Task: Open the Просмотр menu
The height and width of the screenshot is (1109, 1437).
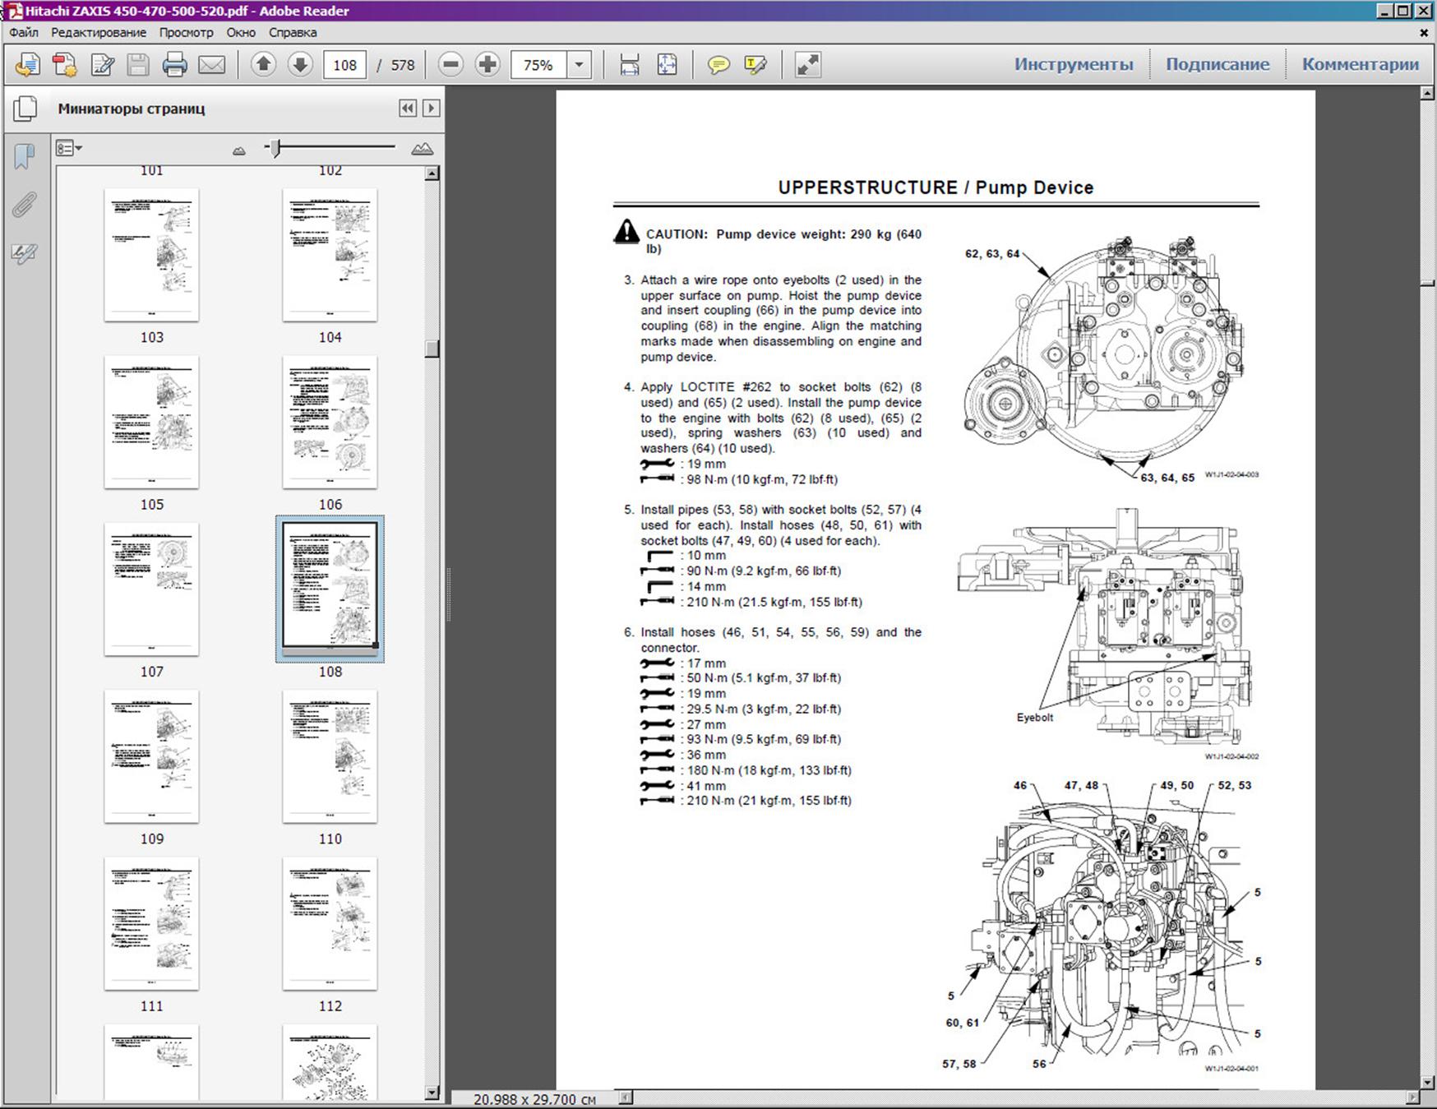Action: click(186, 33)
